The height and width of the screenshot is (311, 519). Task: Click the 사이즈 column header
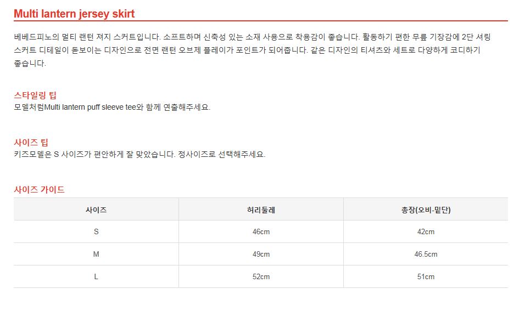(x=96, y=210)
